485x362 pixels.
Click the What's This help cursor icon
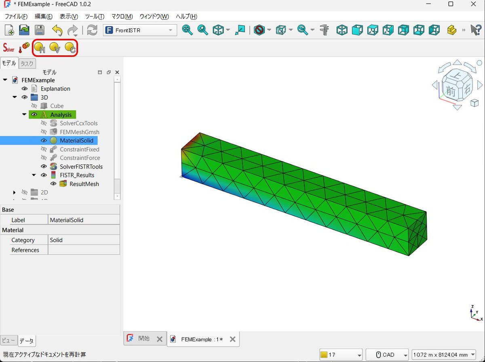pos(476,30)
